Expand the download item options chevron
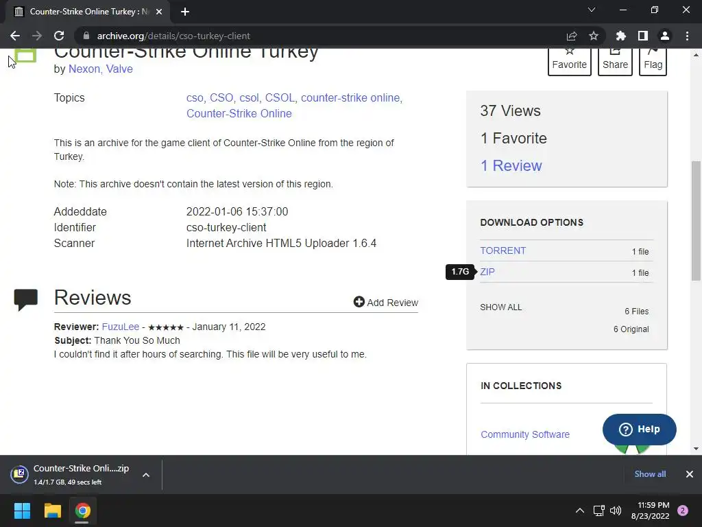 [146, 475]
